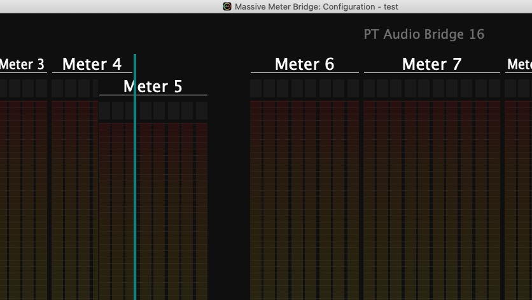Select the Meter 7 label
532x300 pixels.
coord(431,64)
